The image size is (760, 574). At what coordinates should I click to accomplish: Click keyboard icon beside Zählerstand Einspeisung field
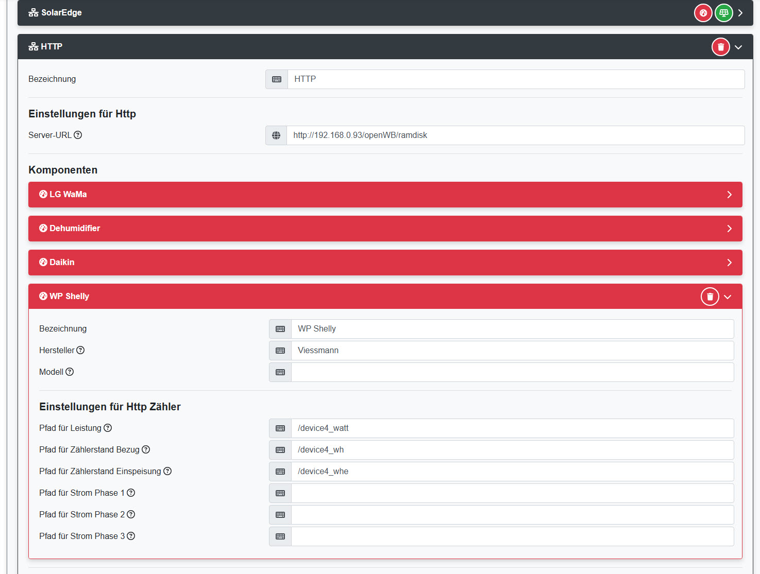pyautogui.click(x=280, y=472)
